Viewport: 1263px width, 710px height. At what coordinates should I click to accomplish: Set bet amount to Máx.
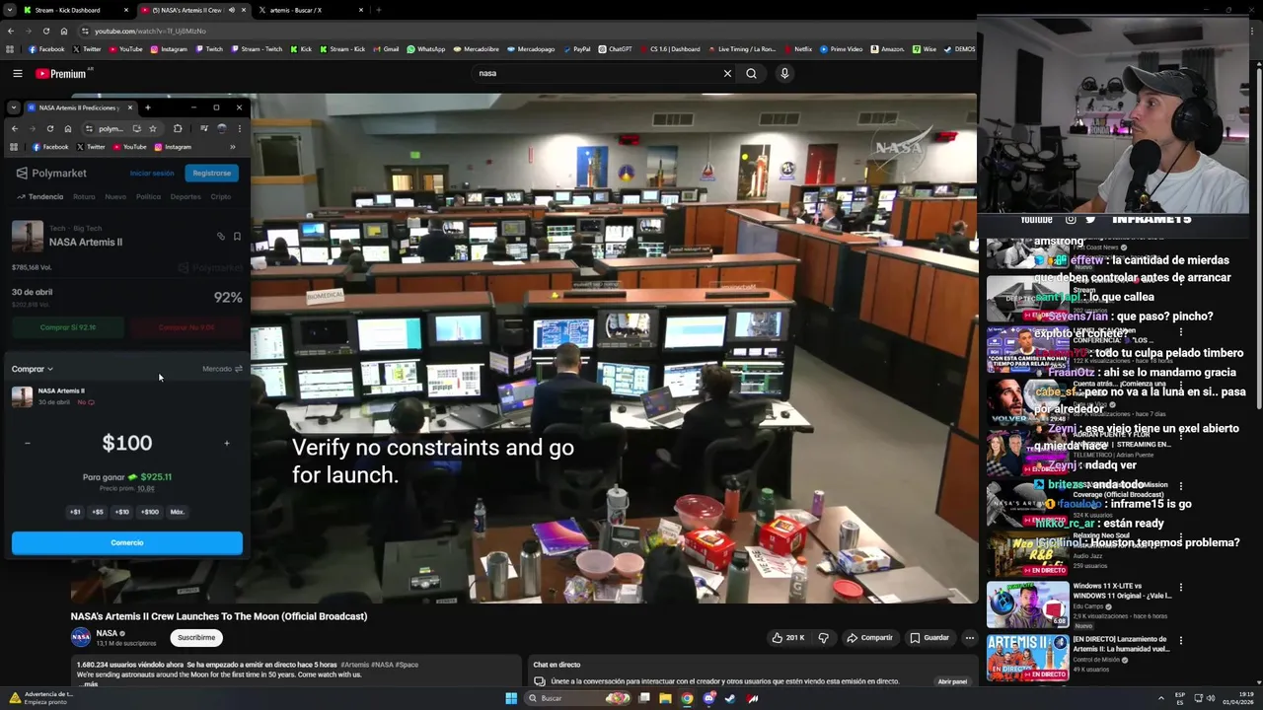[x=178, y=512]
